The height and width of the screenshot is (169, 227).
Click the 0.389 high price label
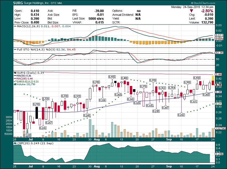(x=187, y=82)
